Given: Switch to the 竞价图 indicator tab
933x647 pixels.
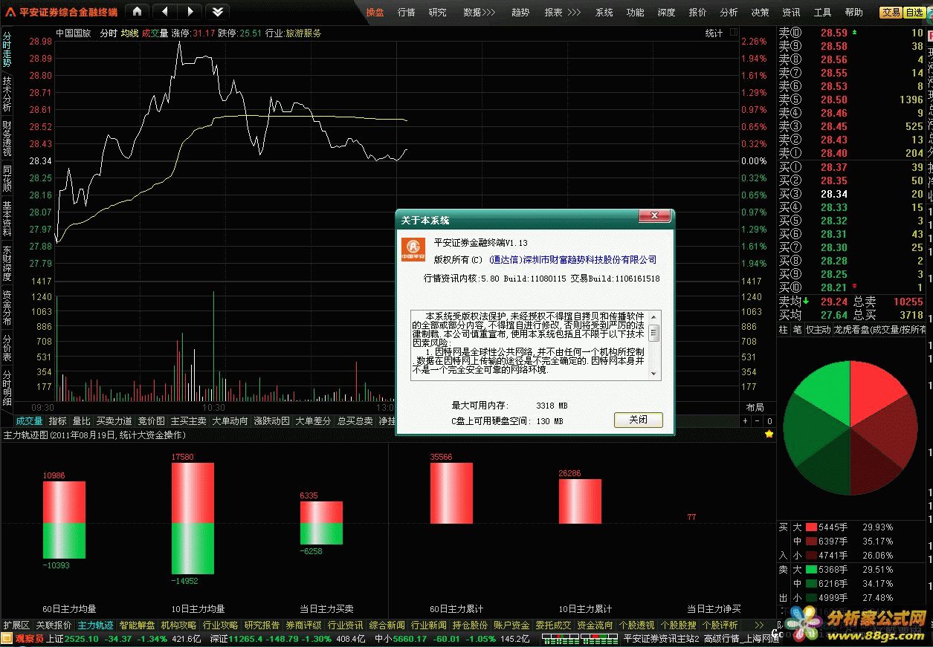Looking at the screenshot, I should 152,421.
